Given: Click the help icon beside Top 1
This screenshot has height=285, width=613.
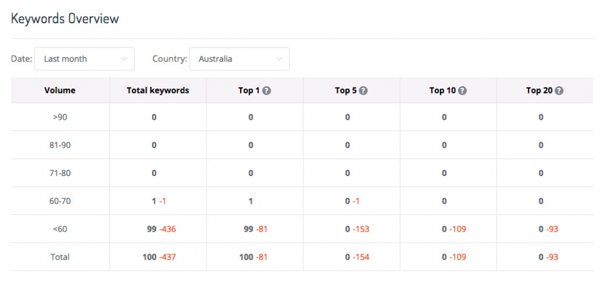Looking at the screenshot, I should 266,90.
